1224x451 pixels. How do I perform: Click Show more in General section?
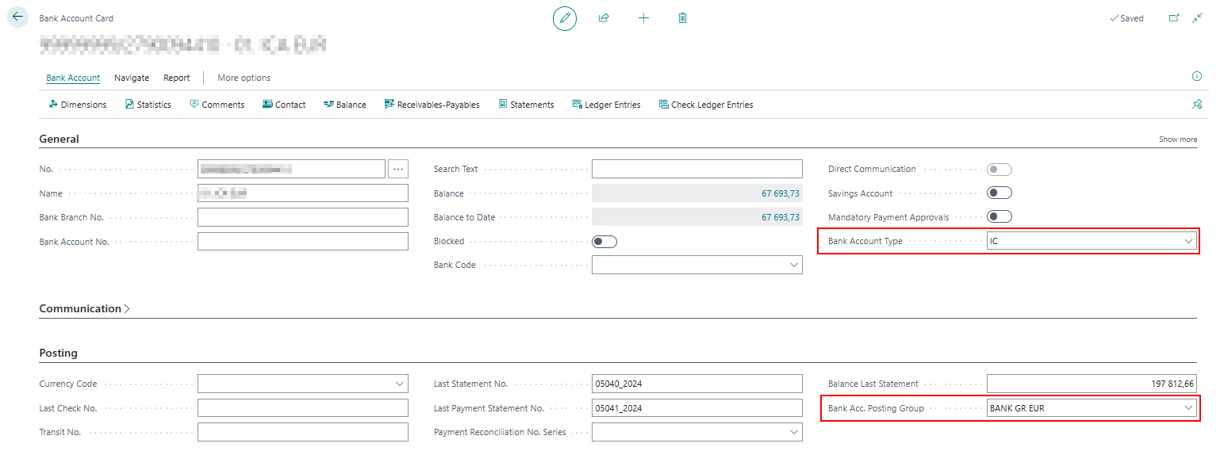[x=1177, y=140]
